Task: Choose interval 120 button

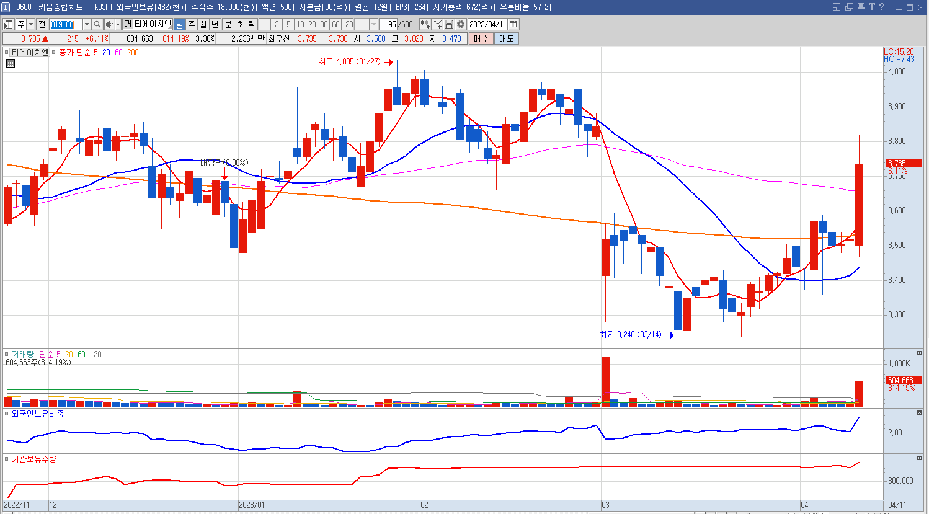Action: (x=347, y=24)
